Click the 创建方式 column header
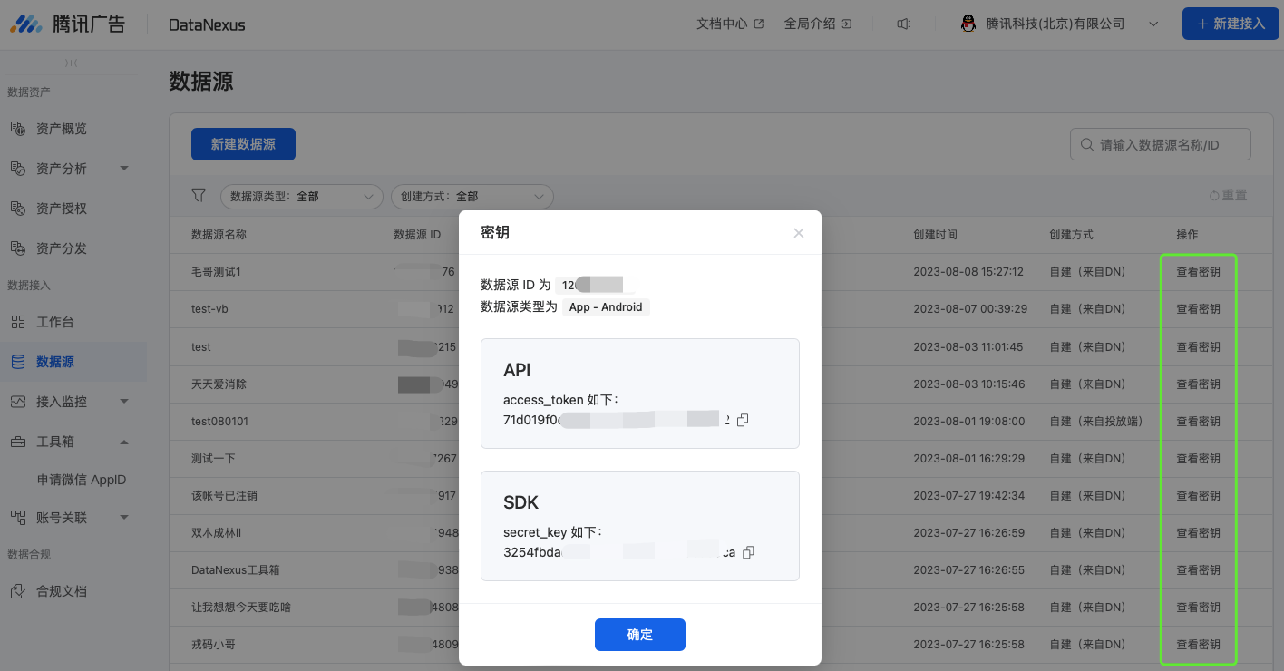The width and height of the screenshot is (1284, 671). [x=1071, y=234]
